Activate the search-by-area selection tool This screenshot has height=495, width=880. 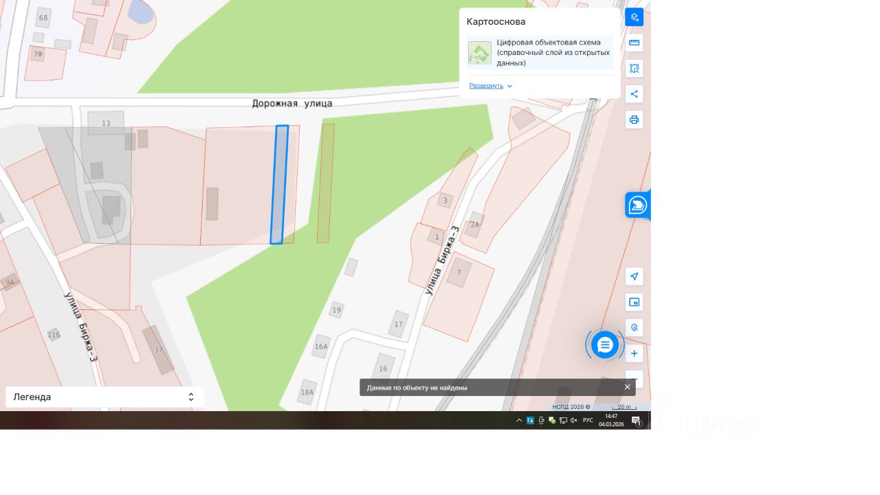click(x=634, y=69)
